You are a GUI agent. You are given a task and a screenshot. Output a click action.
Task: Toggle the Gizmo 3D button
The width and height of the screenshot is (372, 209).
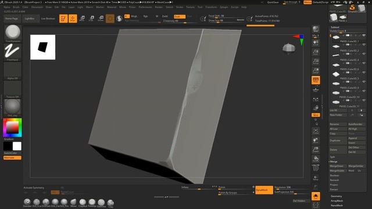pyautogui.click(x=110, y=19)
